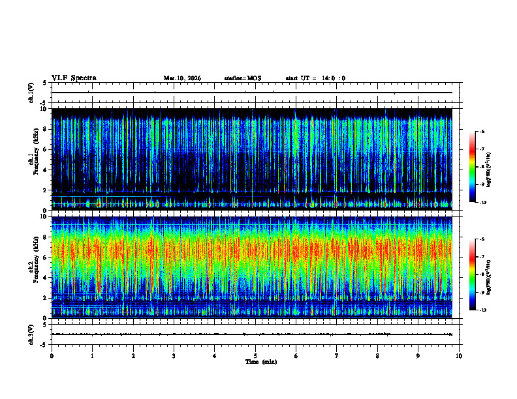The width and height of the screenshot is (517, 399).
Task: Click the time axis tick label "2"
Action: 133,356
